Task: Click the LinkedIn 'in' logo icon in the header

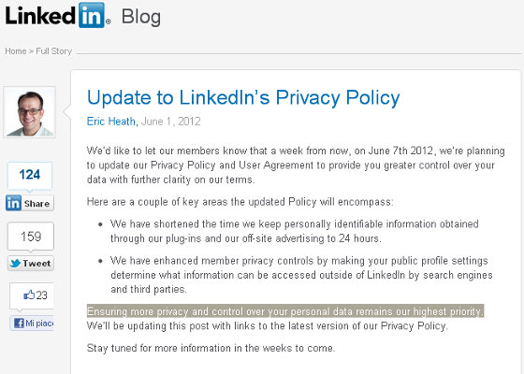Action: [x=92, y=15]
